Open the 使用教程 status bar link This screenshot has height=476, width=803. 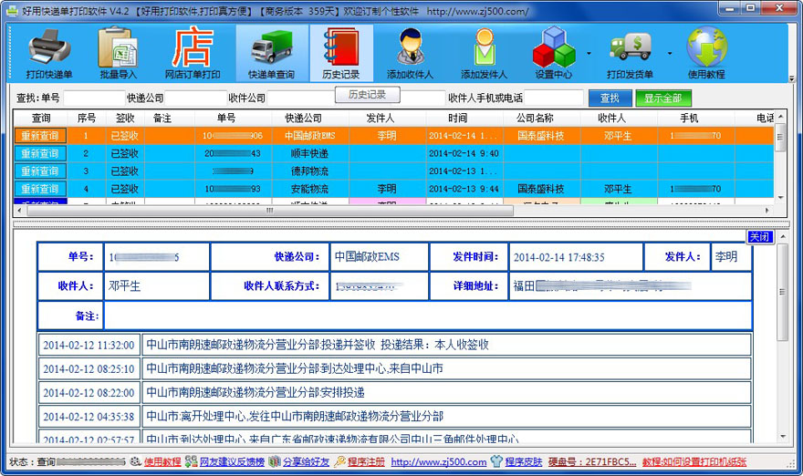(162, 461)
